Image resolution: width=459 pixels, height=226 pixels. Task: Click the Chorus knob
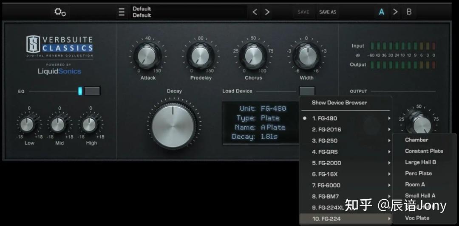click(x=253, y=56)
